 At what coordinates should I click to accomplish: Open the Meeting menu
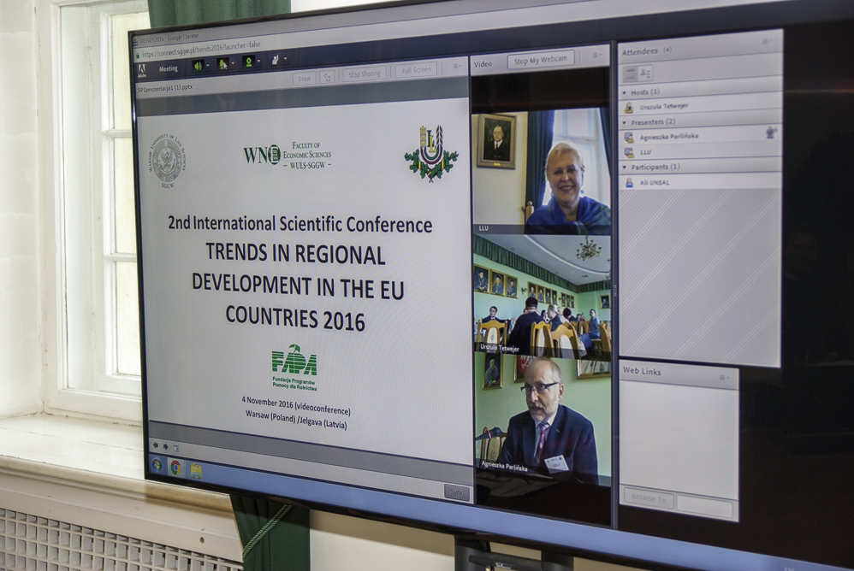point(169,68)
